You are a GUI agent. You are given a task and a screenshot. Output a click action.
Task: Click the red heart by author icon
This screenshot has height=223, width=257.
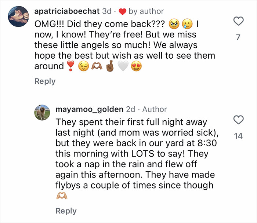click(x=123, y=12)
